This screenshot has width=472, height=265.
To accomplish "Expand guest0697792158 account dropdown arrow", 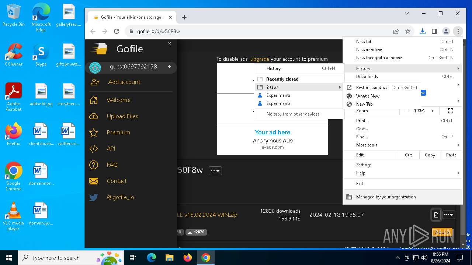I will point(170,67).
